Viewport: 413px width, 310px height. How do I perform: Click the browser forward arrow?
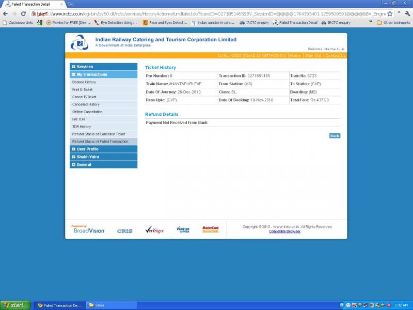click(x=14, y=14)
